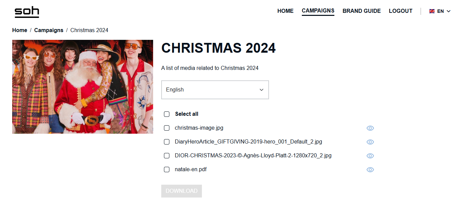Follow the Campaigns breadcrumb link
The image size is (457, 209).
click(49, 30)
